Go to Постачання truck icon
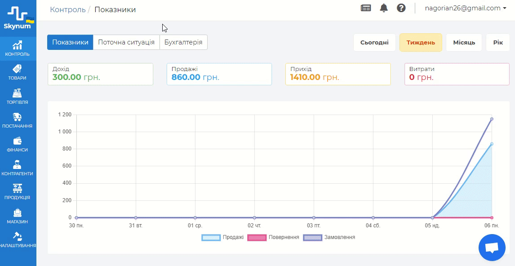This screenshot has width=515, height=266. (x=18, y=117)
